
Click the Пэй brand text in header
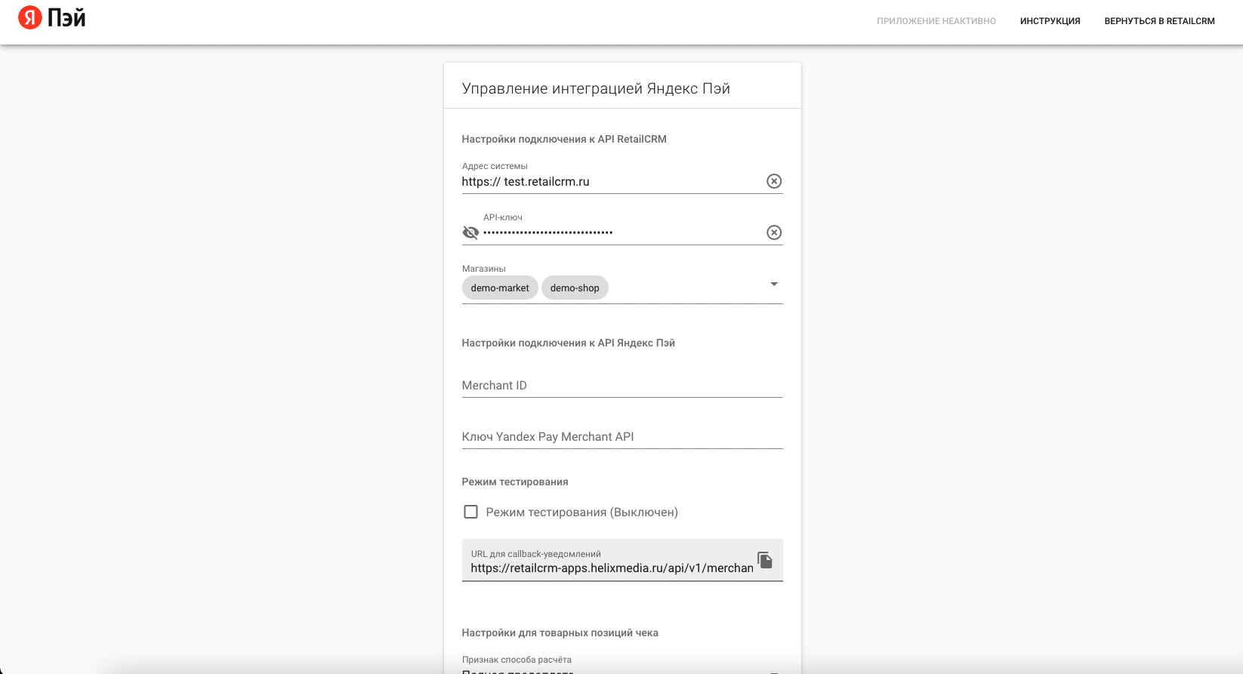[x=66, y=17]
